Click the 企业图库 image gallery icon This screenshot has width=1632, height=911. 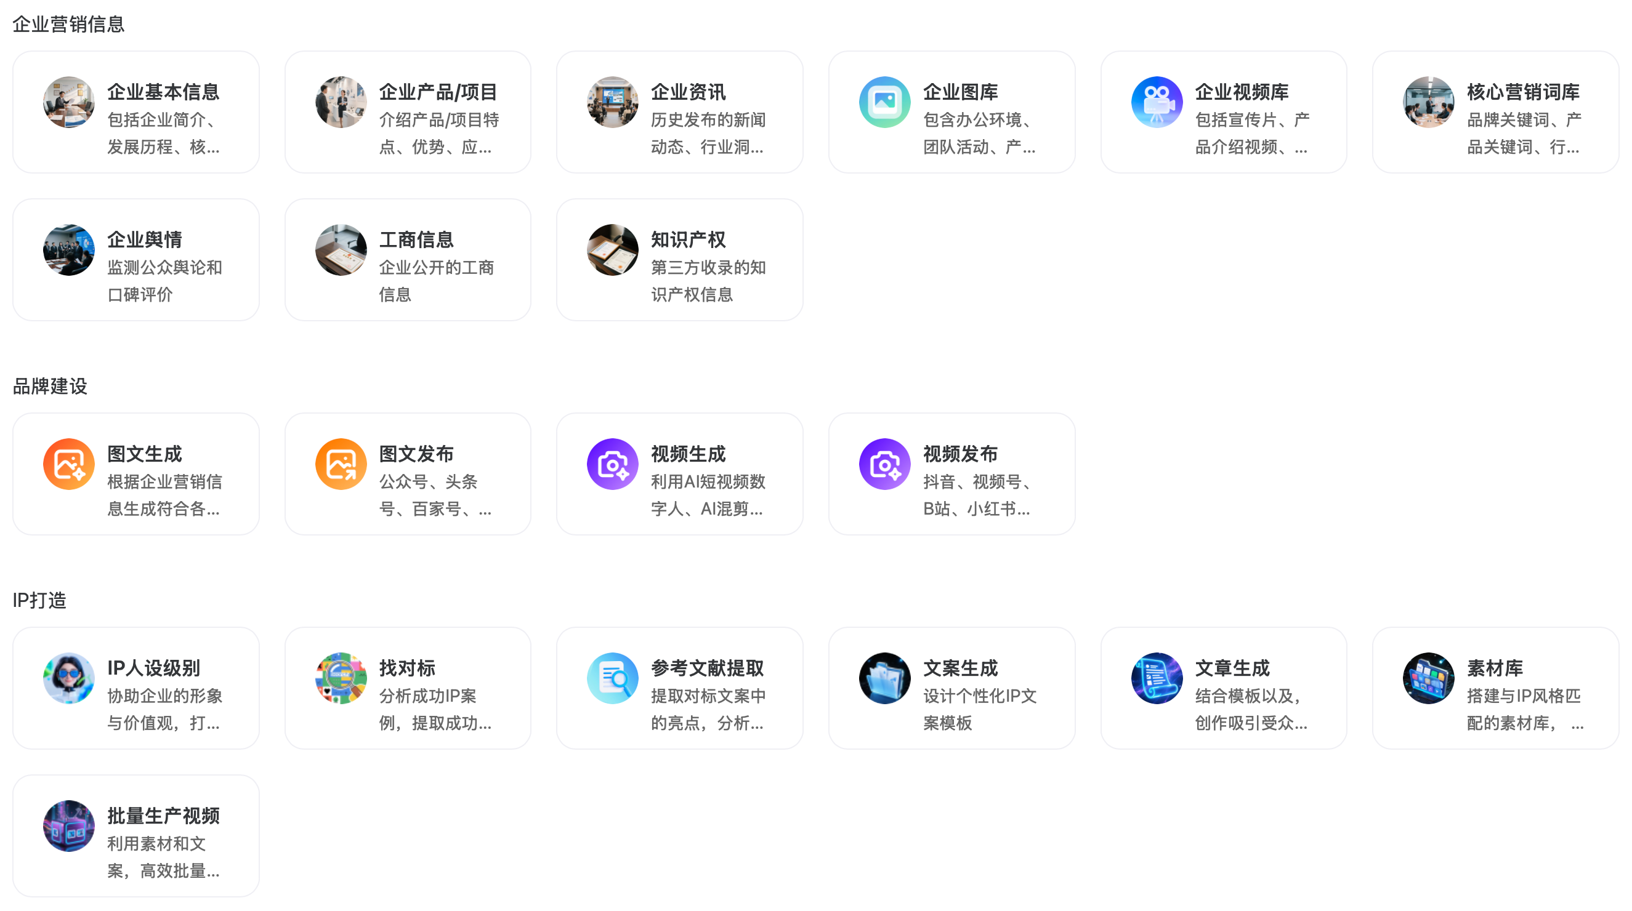click(x=884, y=102)
